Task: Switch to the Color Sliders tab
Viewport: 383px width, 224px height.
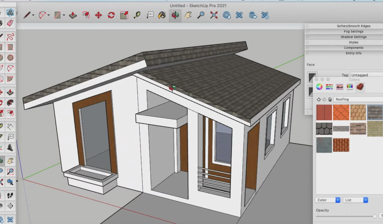Action: (329, 87)
